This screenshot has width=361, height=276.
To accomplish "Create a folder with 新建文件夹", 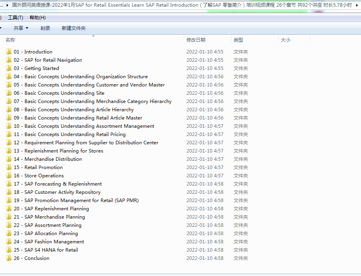I will coord(73,28).
